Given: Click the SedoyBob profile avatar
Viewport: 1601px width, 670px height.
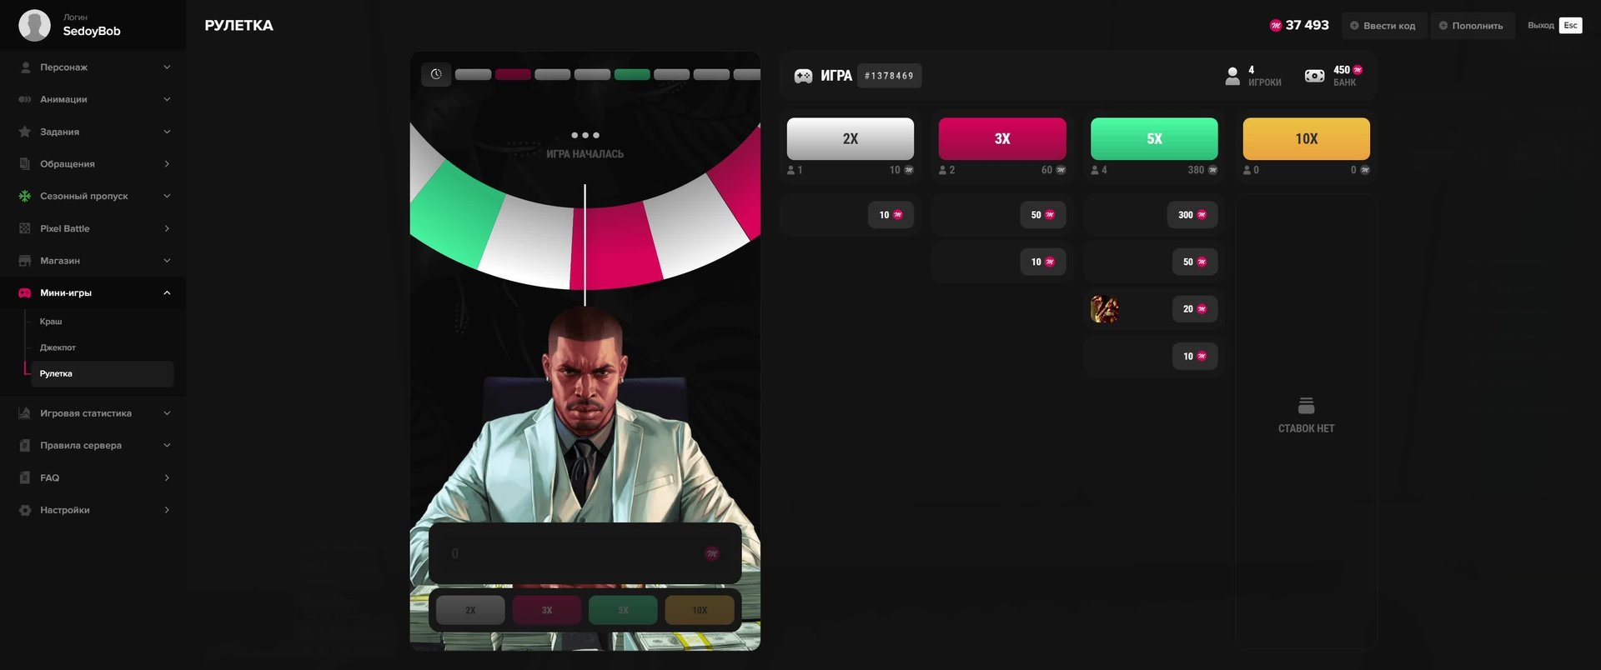Looking at the screenshot, I should pyautogui.click(x=35, y=25).
